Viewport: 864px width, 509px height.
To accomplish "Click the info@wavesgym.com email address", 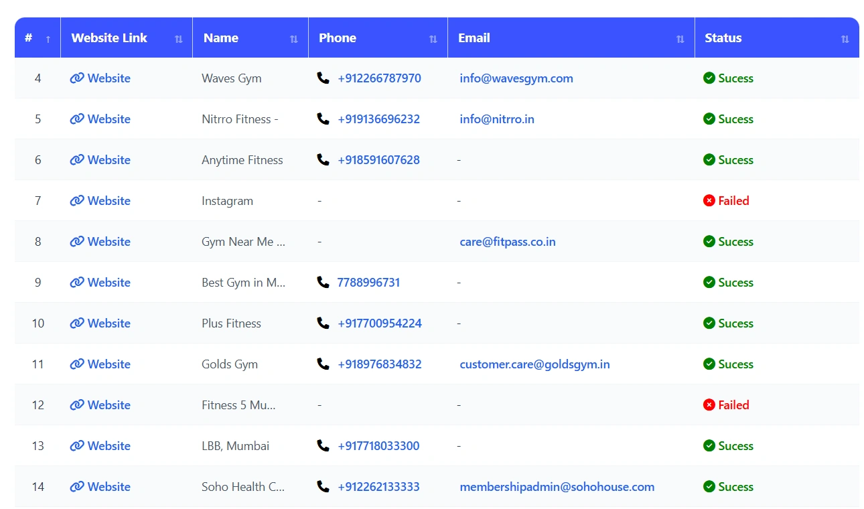I will coord(516,78).
